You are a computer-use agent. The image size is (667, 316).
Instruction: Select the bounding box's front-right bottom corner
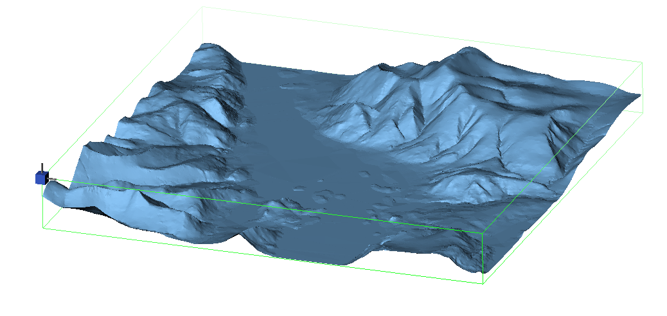(483, 283)
